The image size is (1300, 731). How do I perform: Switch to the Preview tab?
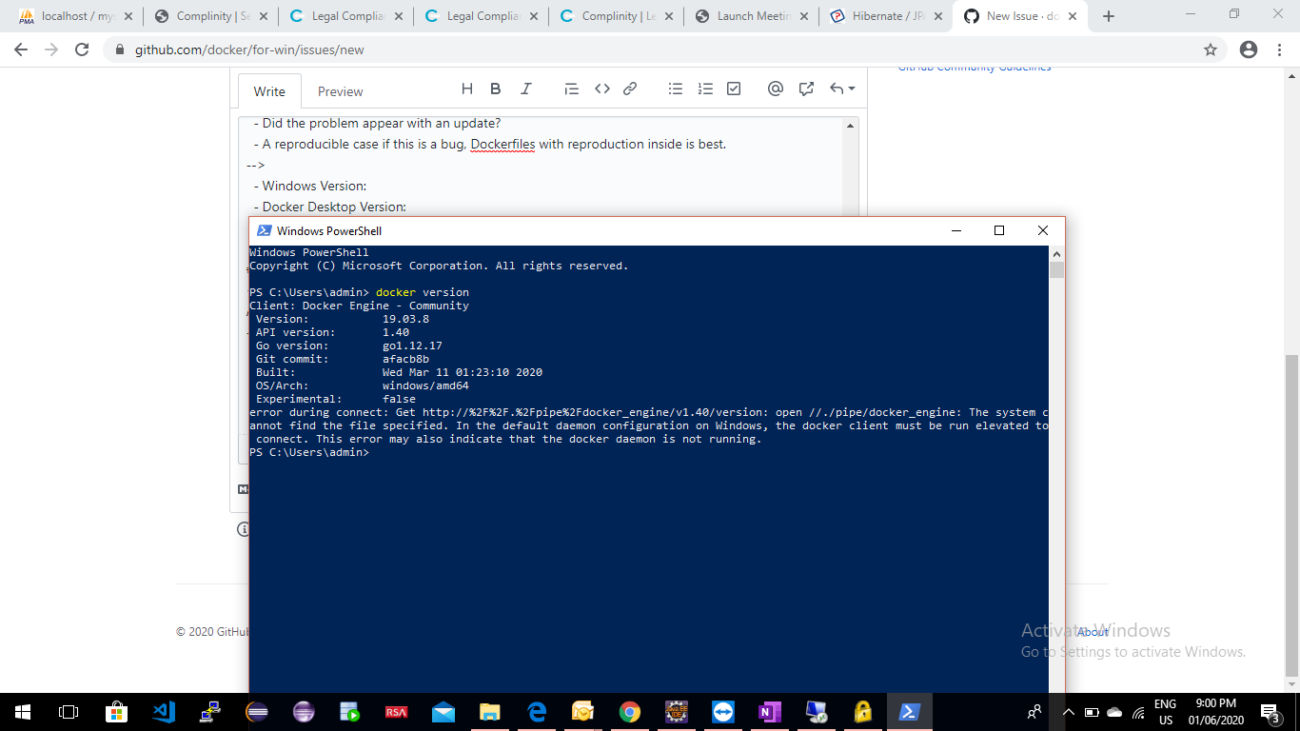tap(340, 90)
